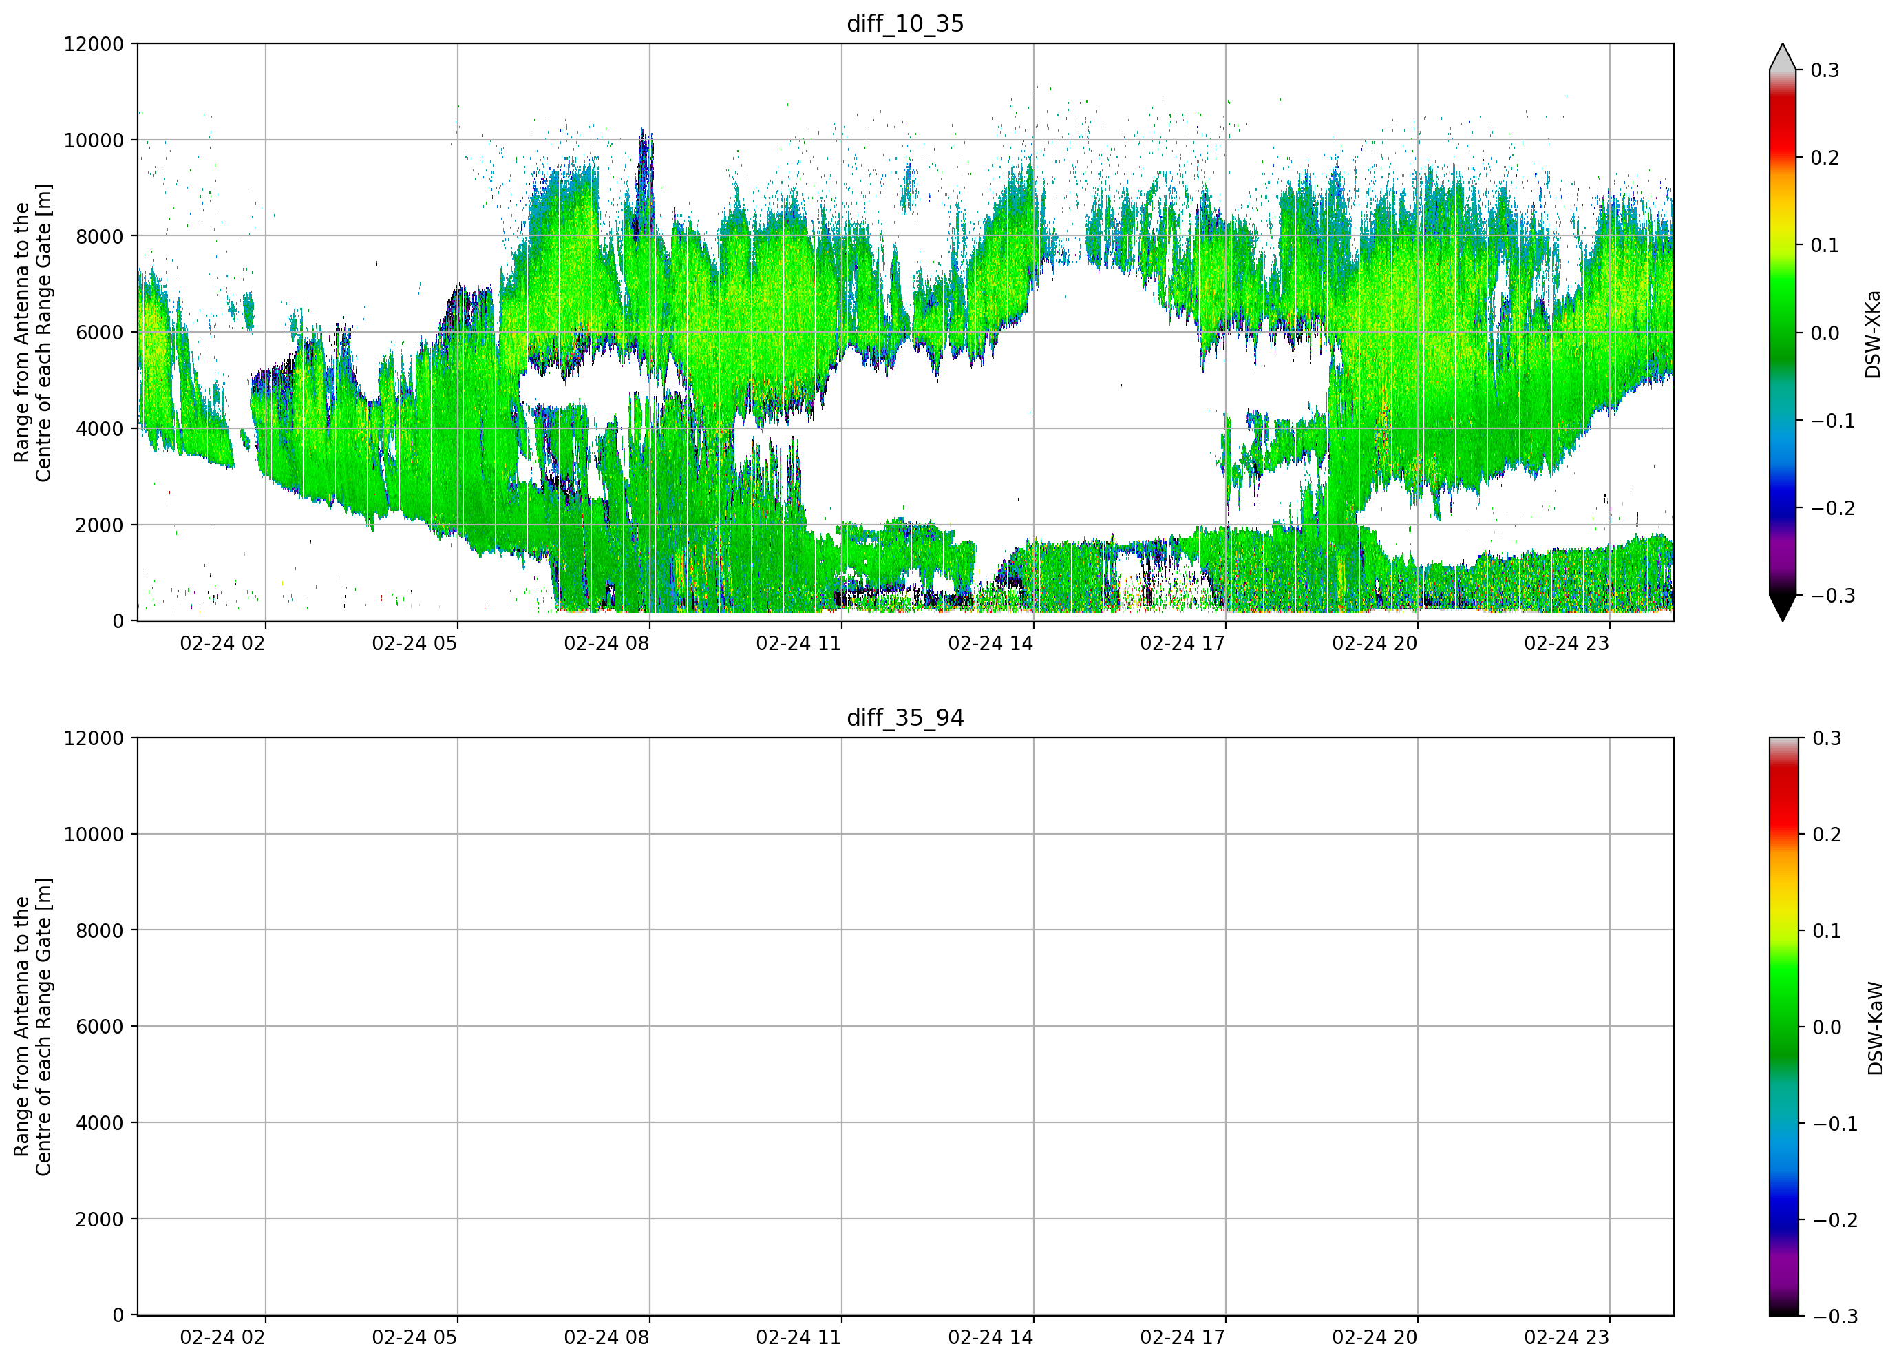Click the diff_35_94 plot title
The image size is (1899, 1362).
coord(905,718)
